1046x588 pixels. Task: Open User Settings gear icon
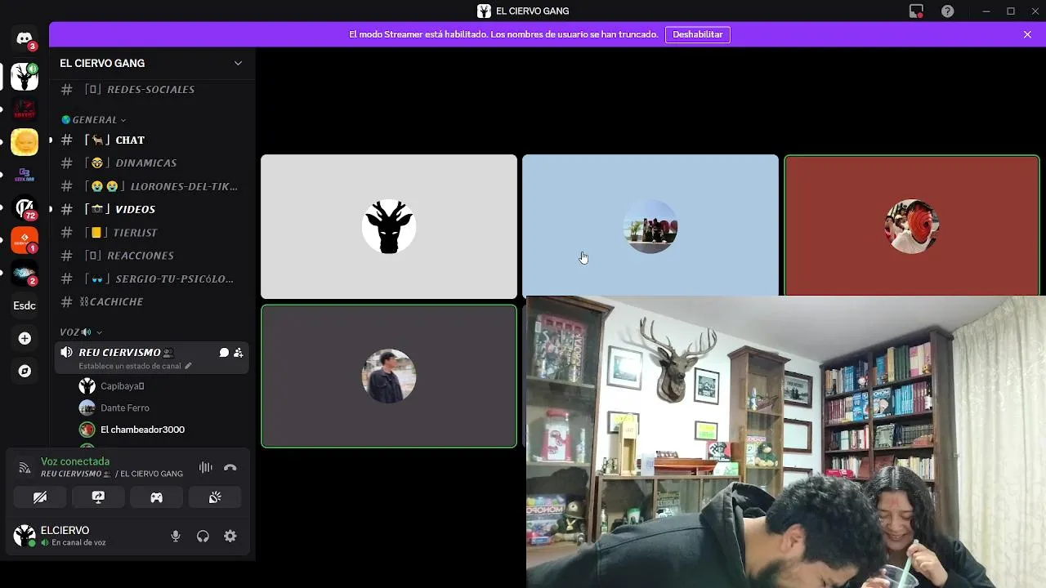230,537
